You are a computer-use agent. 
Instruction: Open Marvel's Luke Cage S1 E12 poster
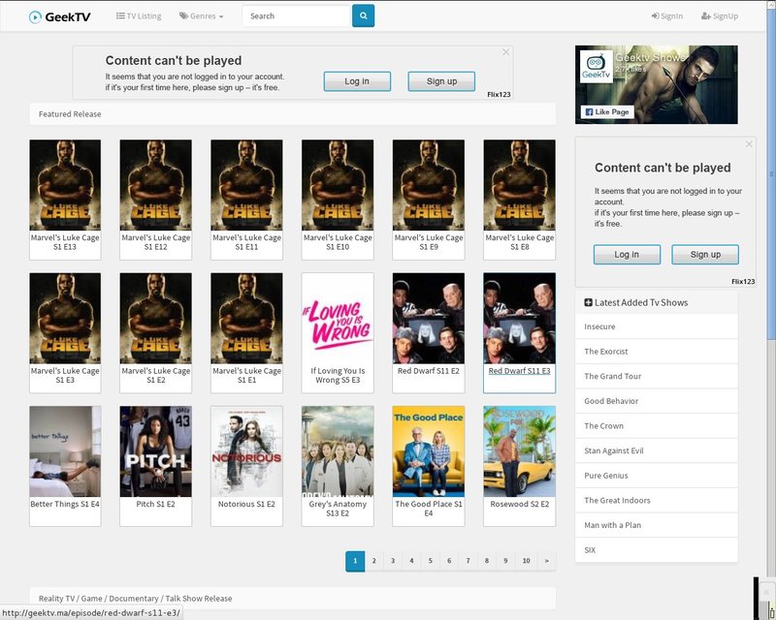(156, 185)
